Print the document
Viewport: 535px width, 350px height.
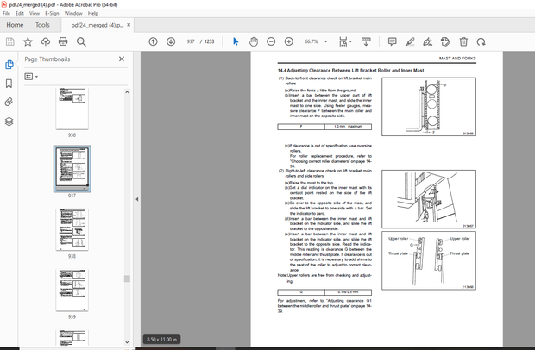63,41
